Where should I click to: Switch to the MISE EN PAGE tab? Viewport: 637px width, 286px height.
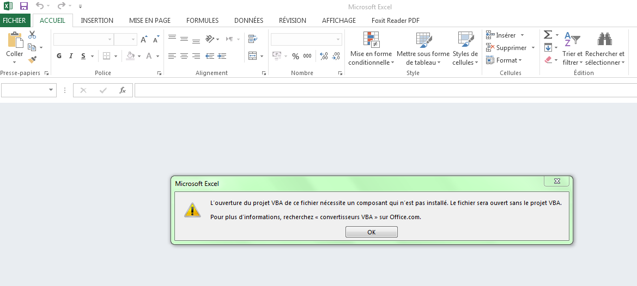(150, 20)
